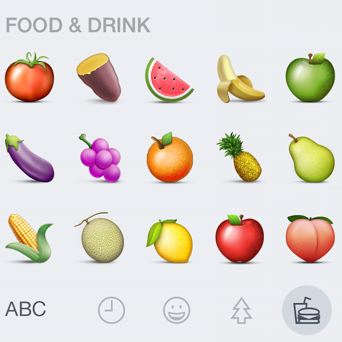Open the nature tree category tab
The image size is (342, 342).
(242, 310)
